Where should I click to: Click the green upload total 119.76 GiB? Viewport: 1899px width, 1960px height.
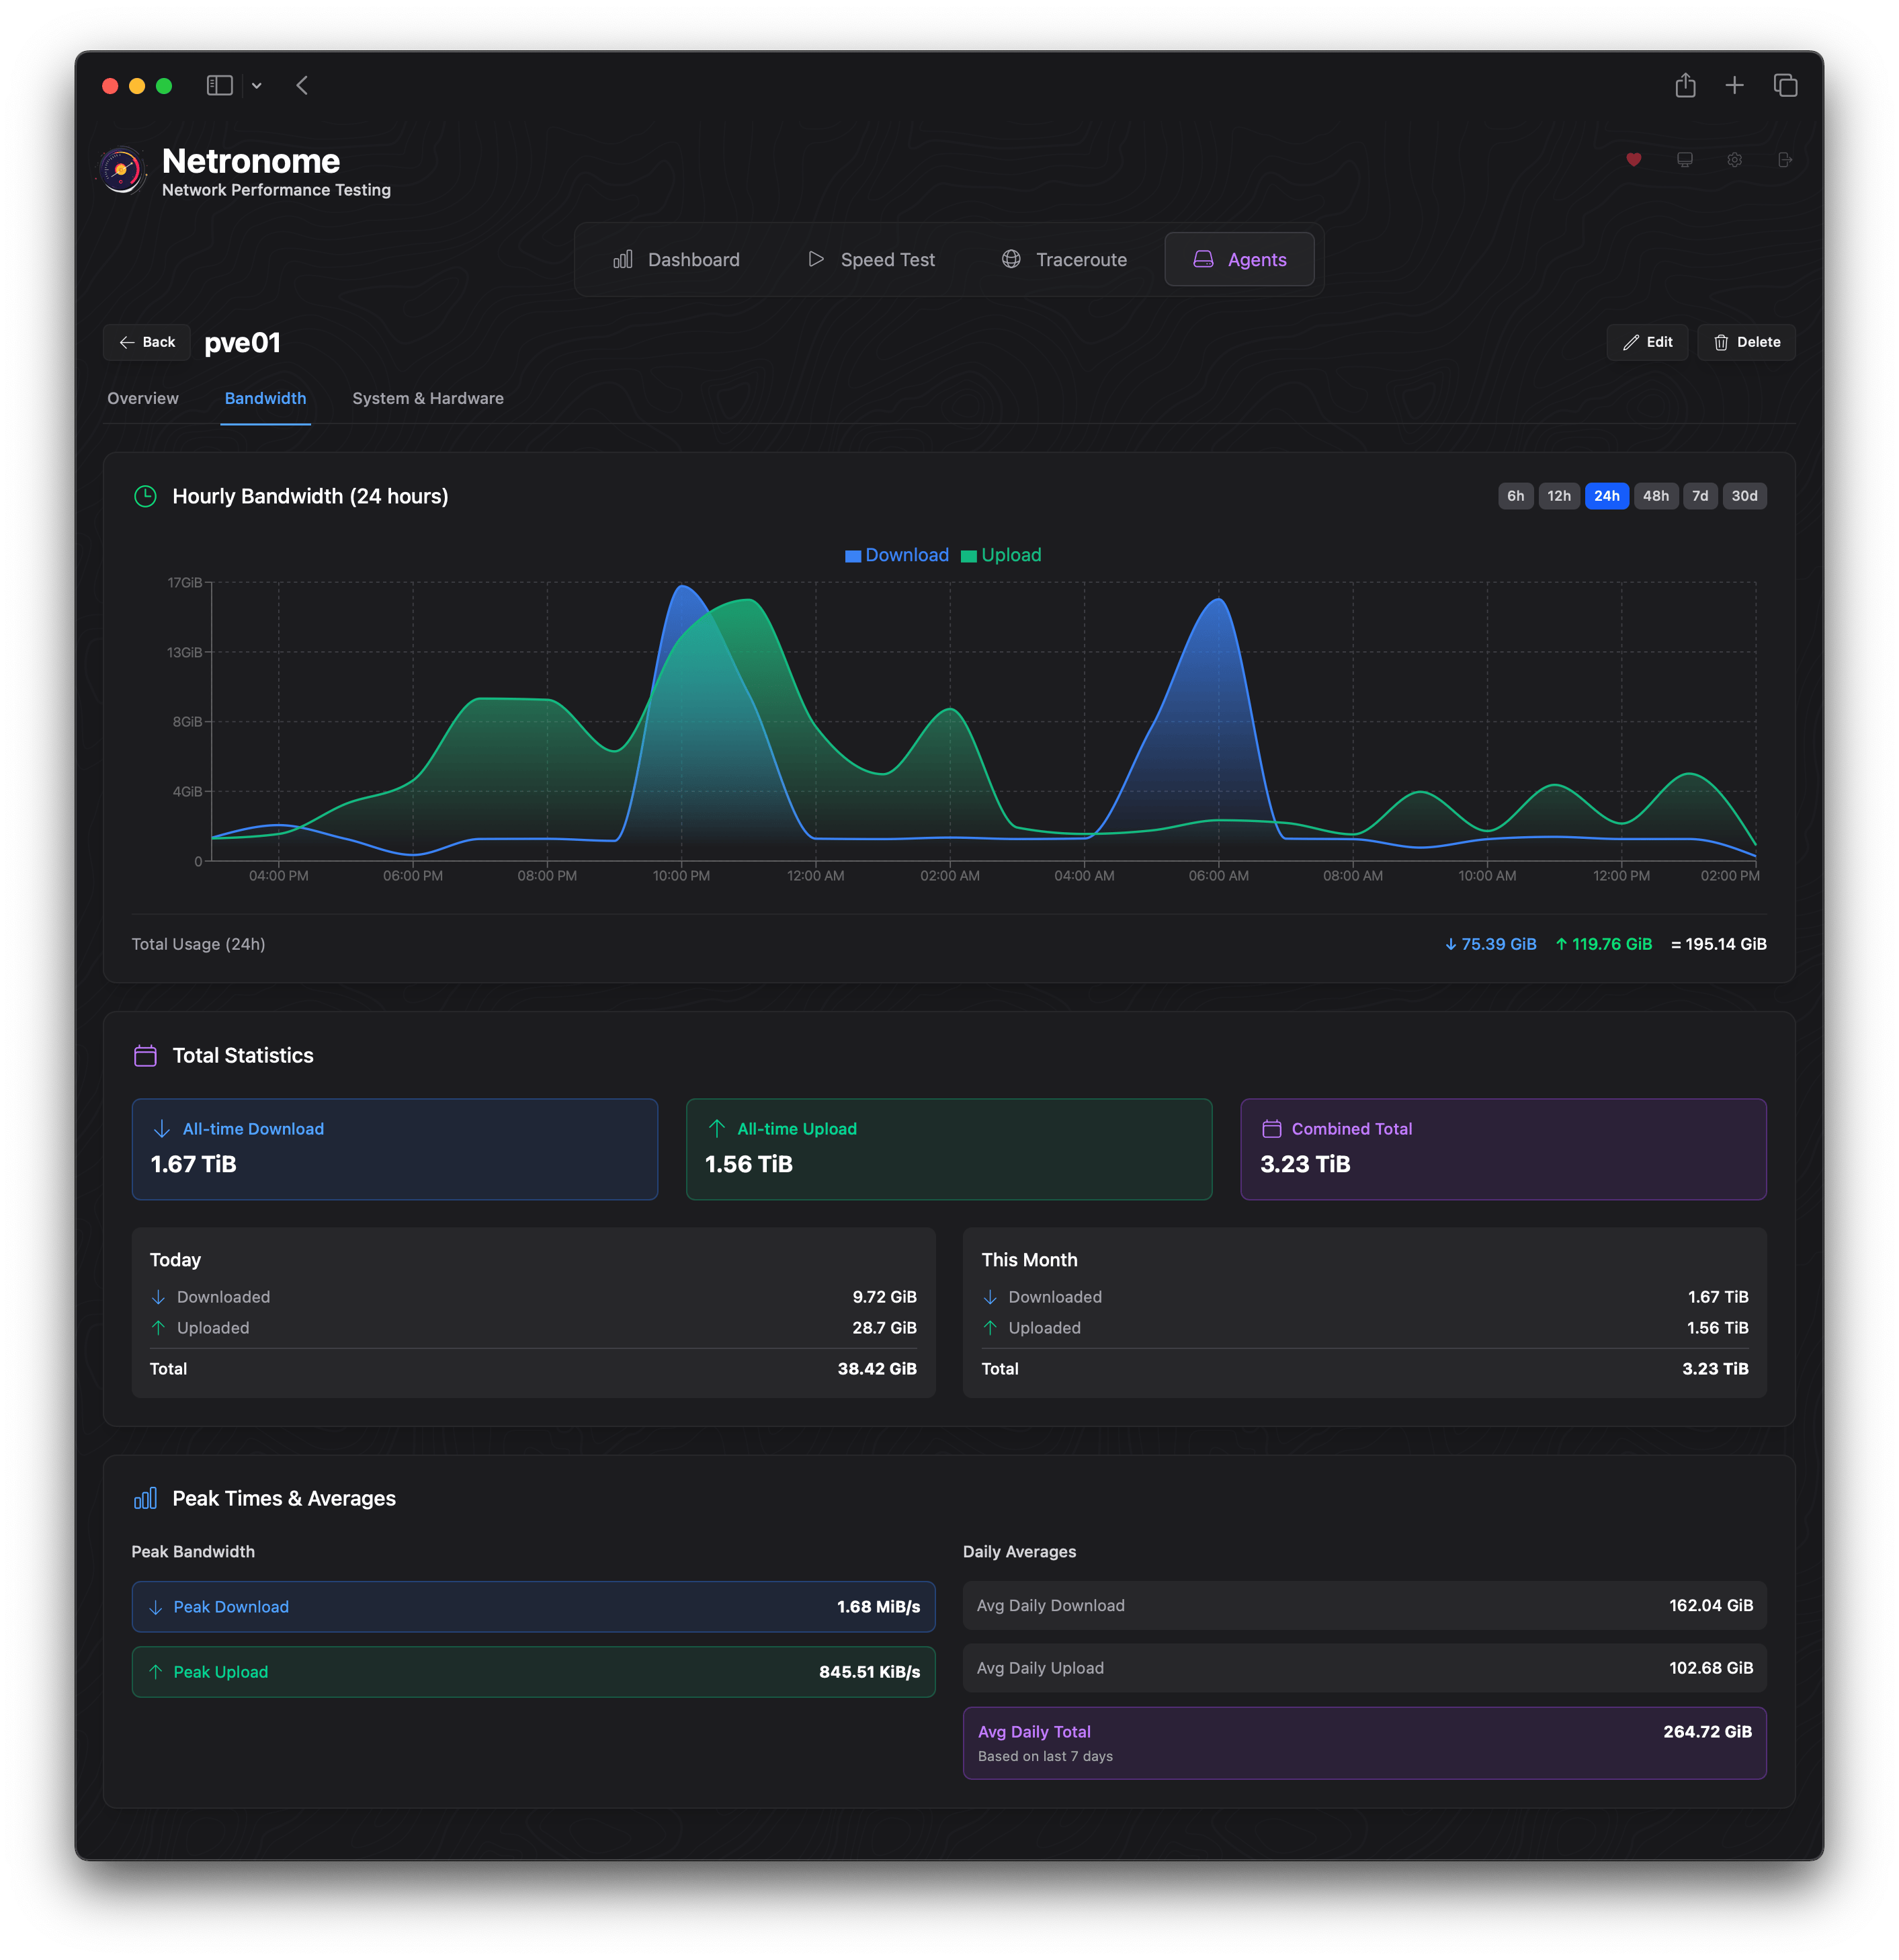click(1603, 944)
